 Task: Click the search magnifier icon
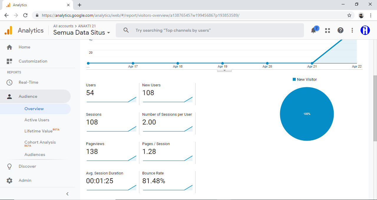point(126,30)
